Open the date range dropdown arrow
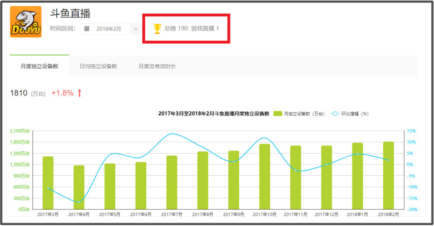This screenshot has height=226, width=434. 135,29
